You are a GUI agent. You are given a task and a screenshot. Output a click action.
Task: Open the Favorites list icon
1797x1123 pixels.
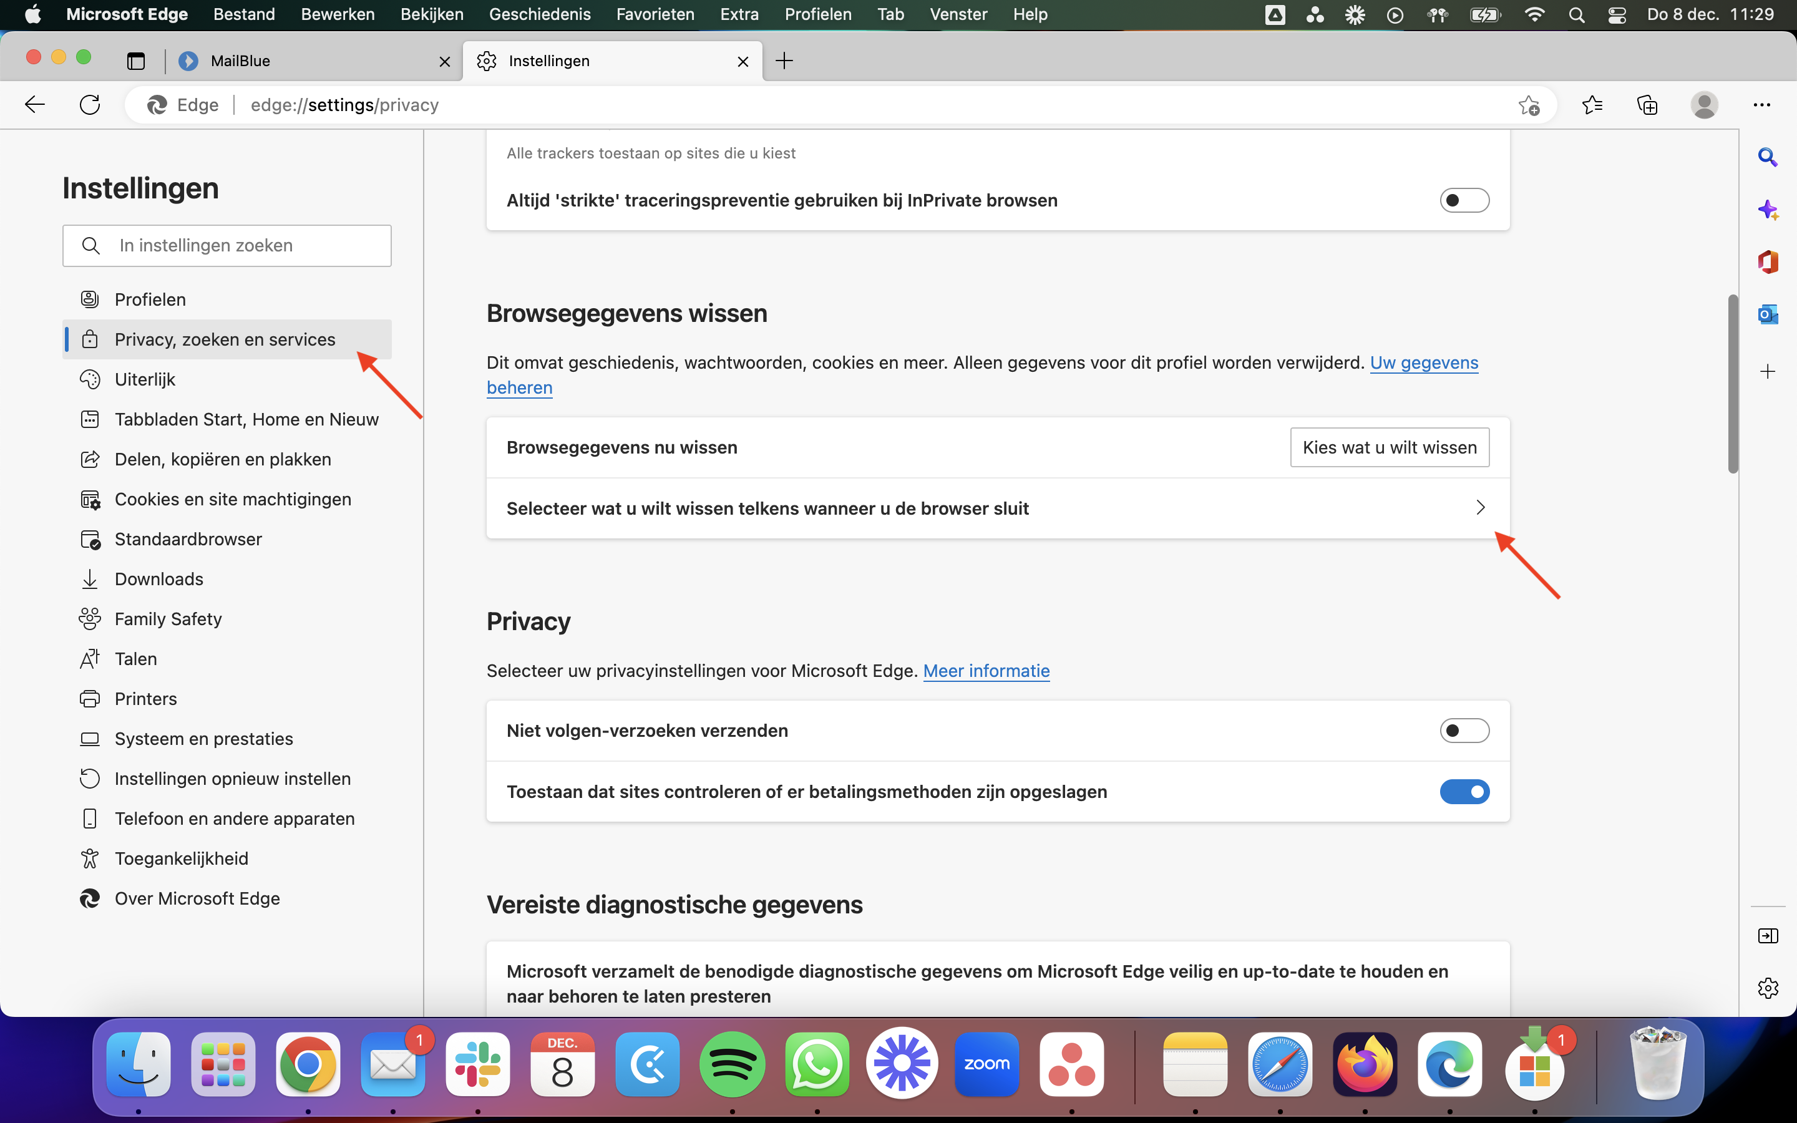click(x=1592, y=105)
